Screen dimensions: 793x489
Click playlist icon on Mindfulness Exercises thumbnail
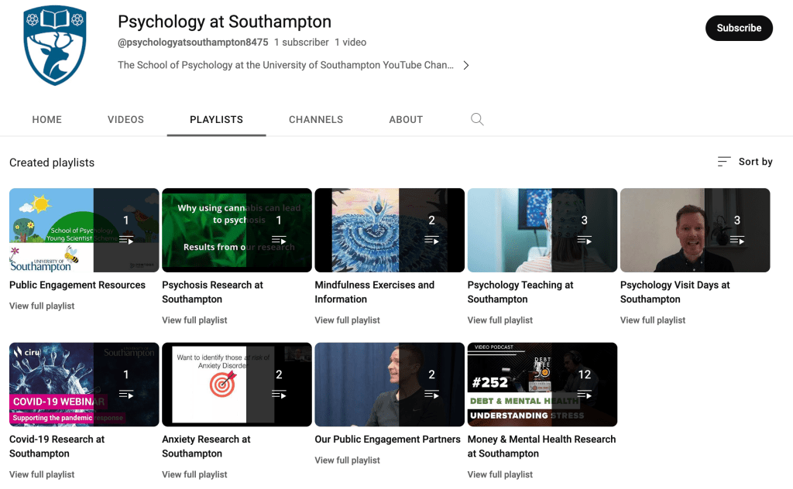pyautogui.click(x=431, y=241)
